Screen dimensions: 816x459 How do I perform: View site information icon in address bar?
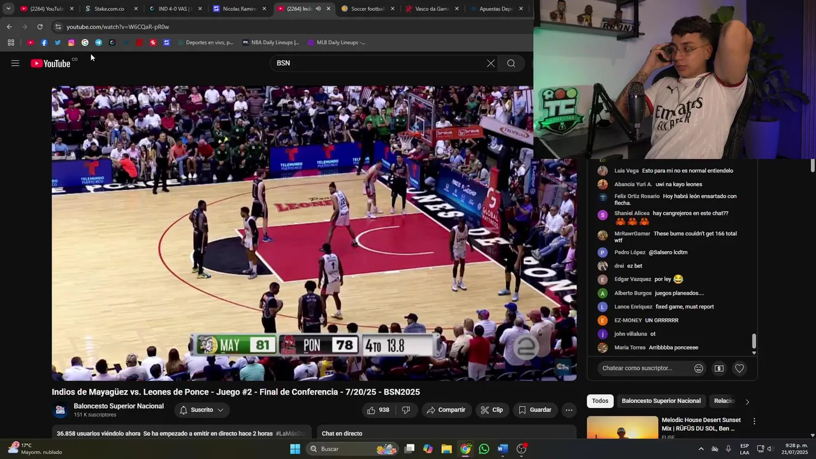(x=58, y=27)
